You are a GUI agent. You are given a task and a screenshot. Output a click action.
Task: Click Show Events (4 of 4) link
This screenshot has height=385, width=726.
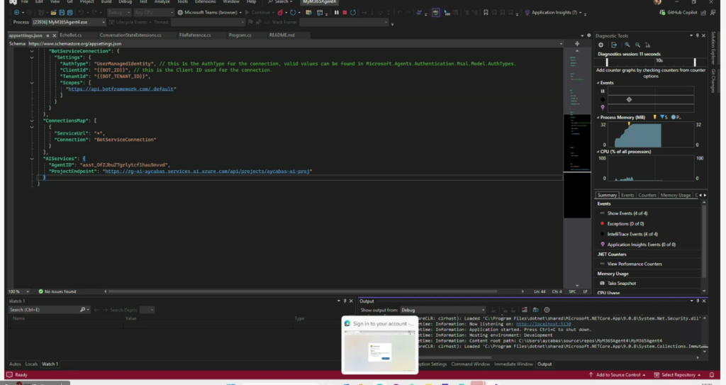pyautogui.click(x=627, y=213)
